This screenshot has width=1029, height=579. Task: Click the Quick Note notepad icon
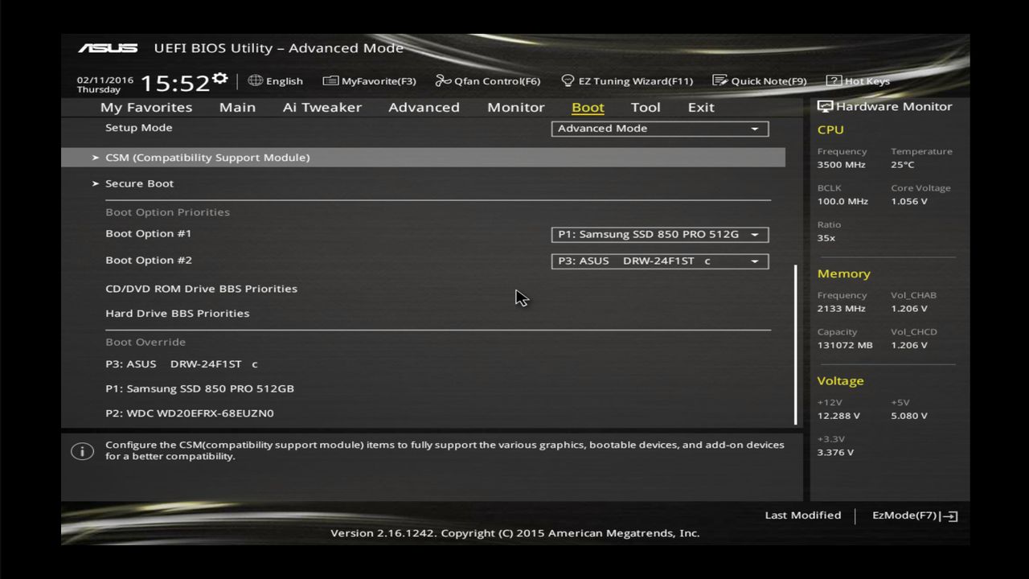coord(719,80)
